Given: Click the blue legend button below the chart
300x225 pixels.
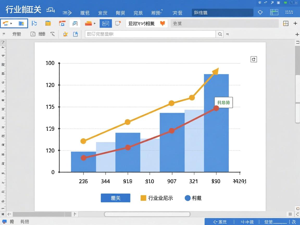Looking at the screenshot, I should click(115, 198).
